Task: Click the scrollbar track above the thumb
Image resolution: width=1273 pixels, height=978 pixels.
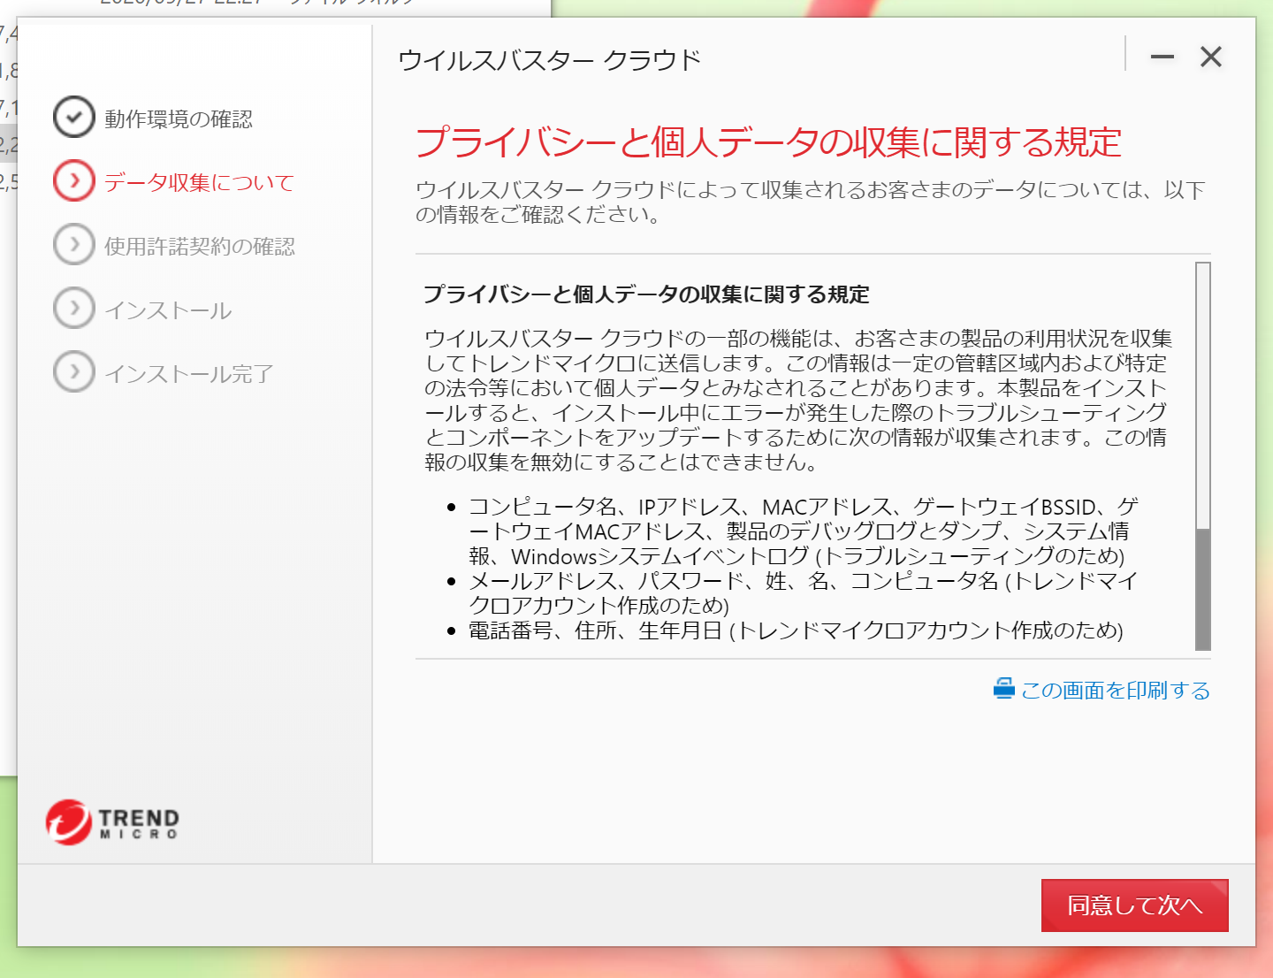Action: 1203,396
